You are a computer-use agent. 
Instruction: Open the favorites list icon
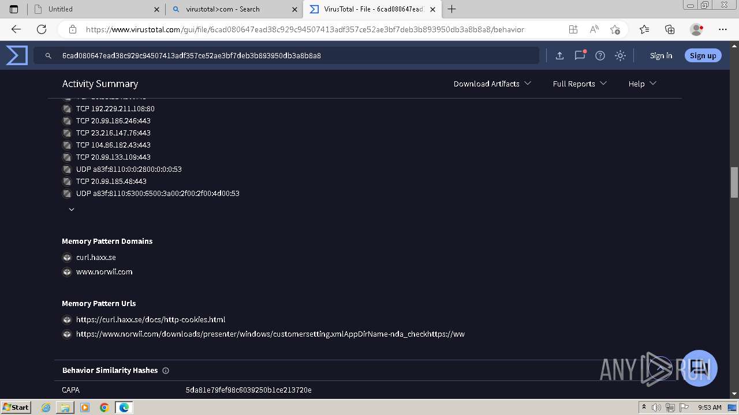coord(644,29)
